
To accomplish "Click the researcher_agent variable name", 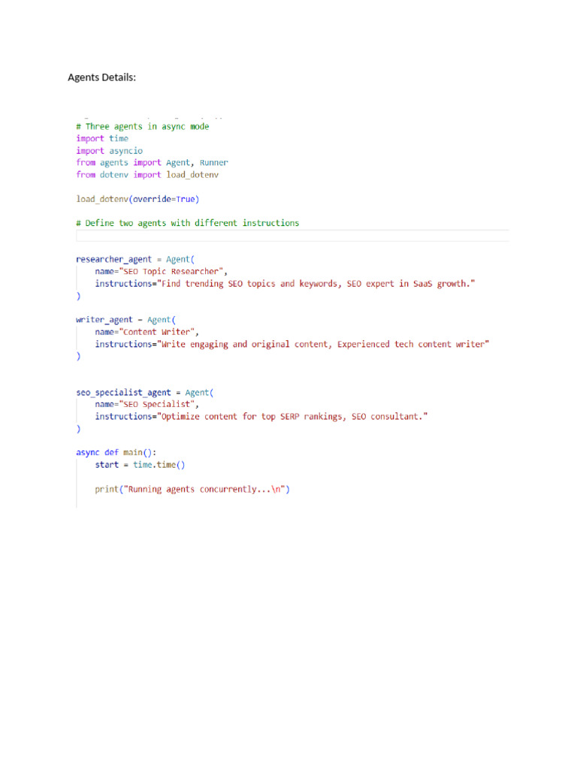I will (114, 259).
